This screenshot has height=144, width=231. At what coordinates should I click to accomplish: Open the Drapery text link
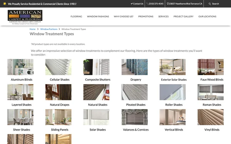(x=136, y=79)
